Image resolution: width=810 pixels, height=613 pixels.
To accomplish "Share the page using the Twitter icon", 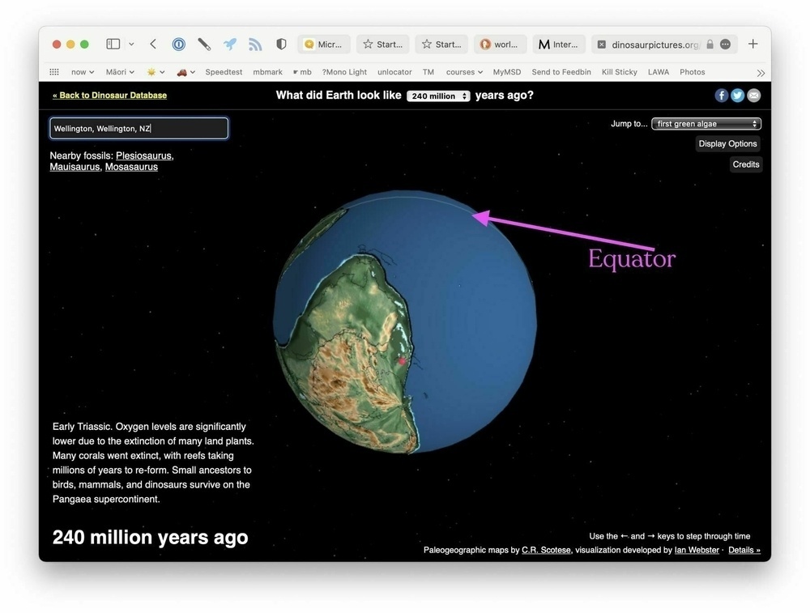I will (737, 95).
